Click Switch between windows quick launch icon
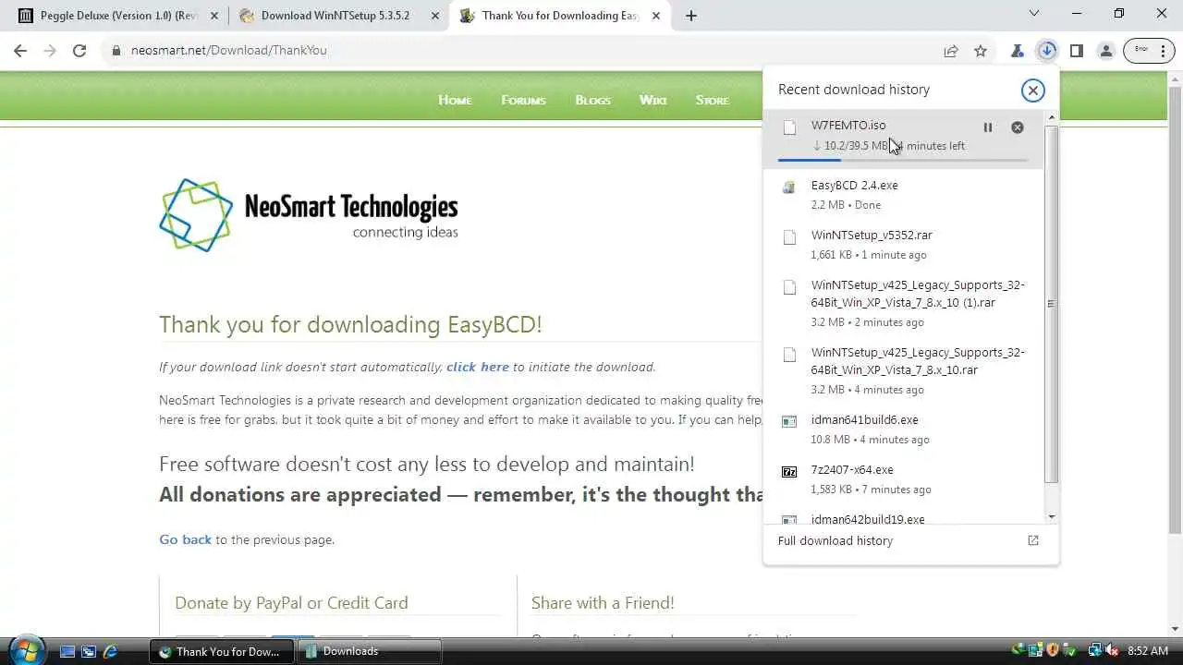 pos(89,651)
